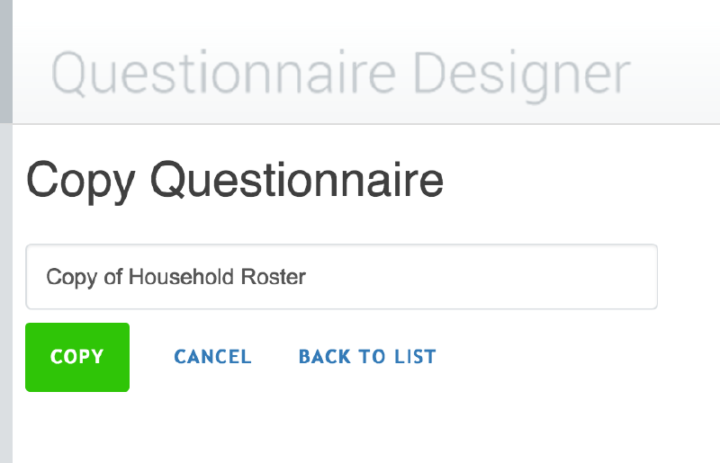Follow the BACK TO LIST link
Viewport: 720px width, 463px height.
(x=367, y=357)
